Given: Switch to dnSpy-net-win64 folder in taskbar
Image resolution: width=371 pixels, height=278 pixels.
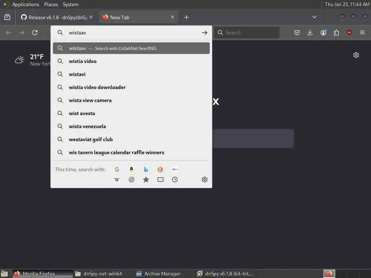Looking at the screenshot, I should coord(103,274).
